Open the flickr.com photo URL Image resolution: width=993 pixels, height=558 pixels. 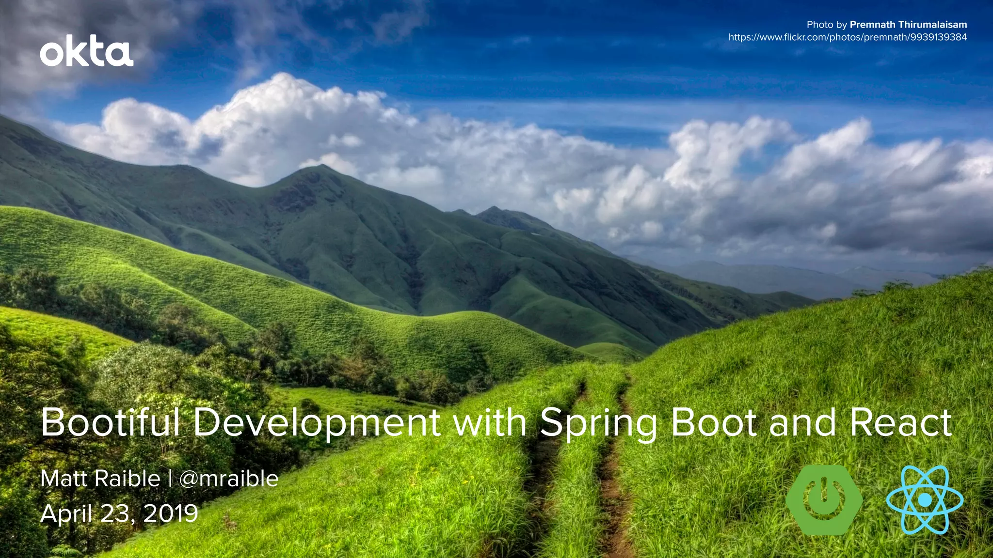pos(848,37)
